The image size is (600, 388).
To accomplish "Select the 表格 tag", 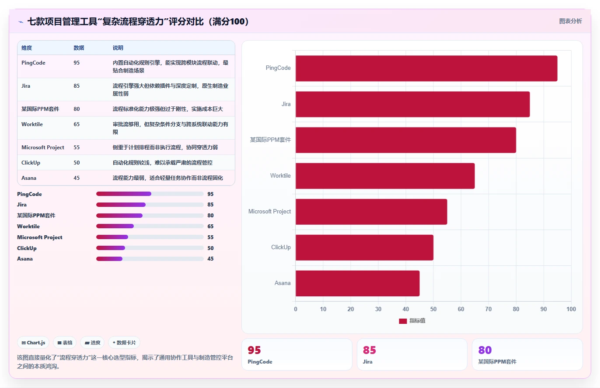I will click(x=65, y=343).
